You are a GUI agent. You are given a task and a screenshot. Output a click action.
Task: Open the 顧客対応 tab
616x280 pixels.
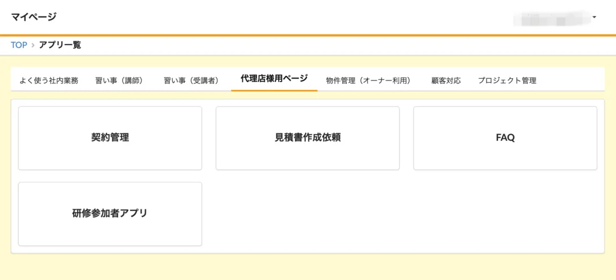(446, 80)
